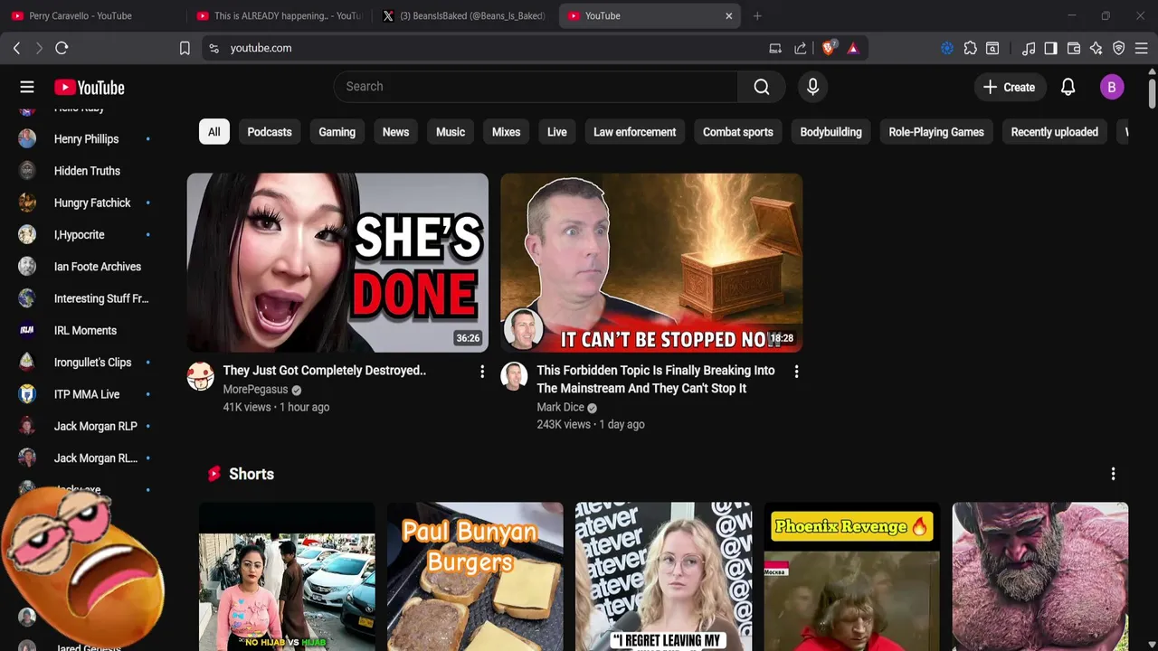This screenshot has width=1158, height=651.
Task: Select the Bodybuilding filter chip
Action: pos(831,132)
